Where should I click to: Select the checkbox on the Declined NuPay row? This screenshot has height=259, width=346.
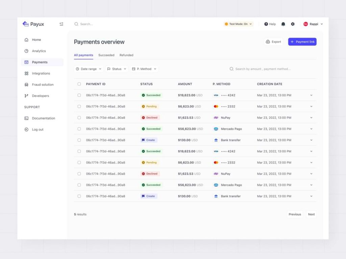[79, 117]
